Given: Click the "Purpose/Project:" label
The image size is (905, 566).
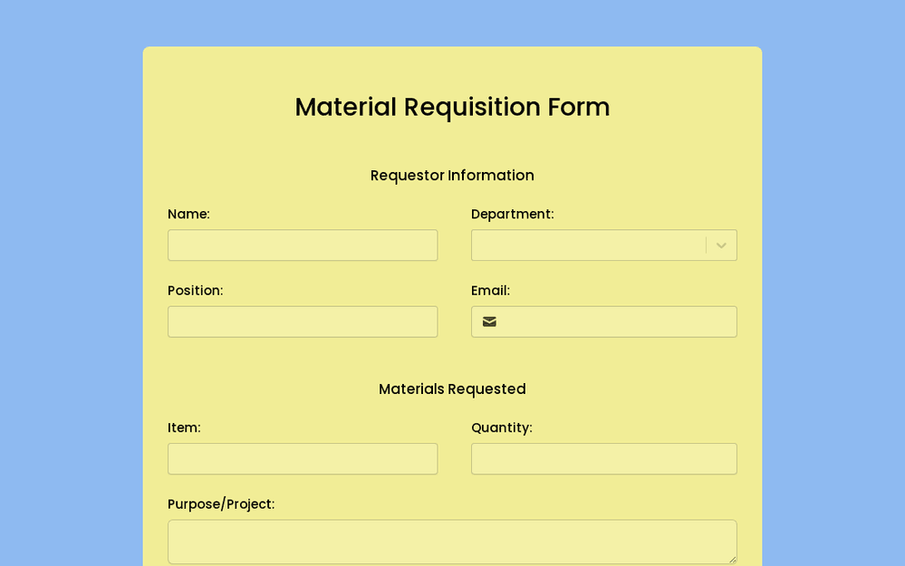Looking at the screenshot, I should [221, 504].
